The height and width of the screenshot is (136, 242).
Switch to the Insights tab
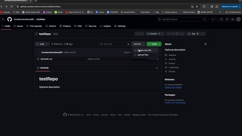coord(105,26)
